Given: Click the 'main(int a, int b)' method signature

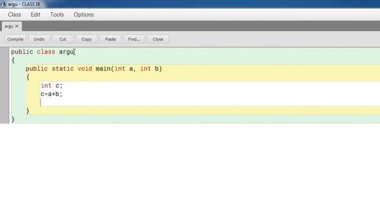Looking at the screenshot, I should (x=129, y=69).
